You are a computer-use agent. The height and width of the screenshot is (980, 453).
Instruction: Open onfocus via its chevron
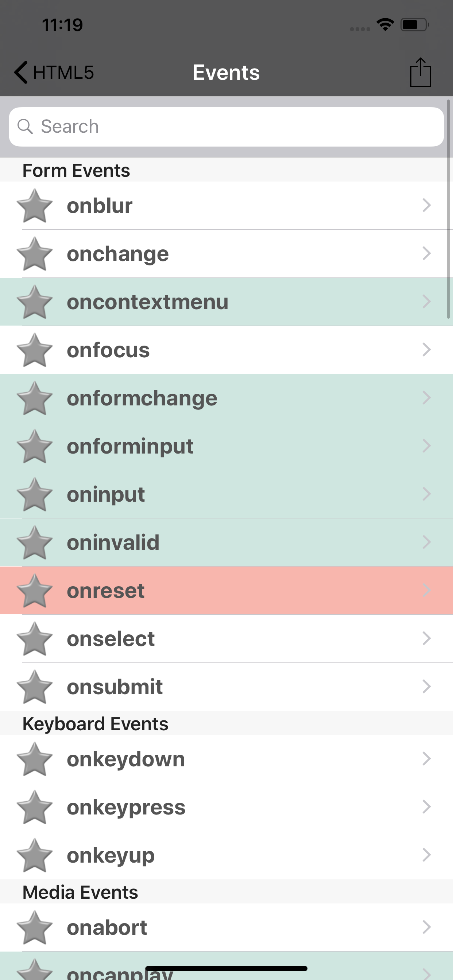pyautogui.click(x=426, y=350)
